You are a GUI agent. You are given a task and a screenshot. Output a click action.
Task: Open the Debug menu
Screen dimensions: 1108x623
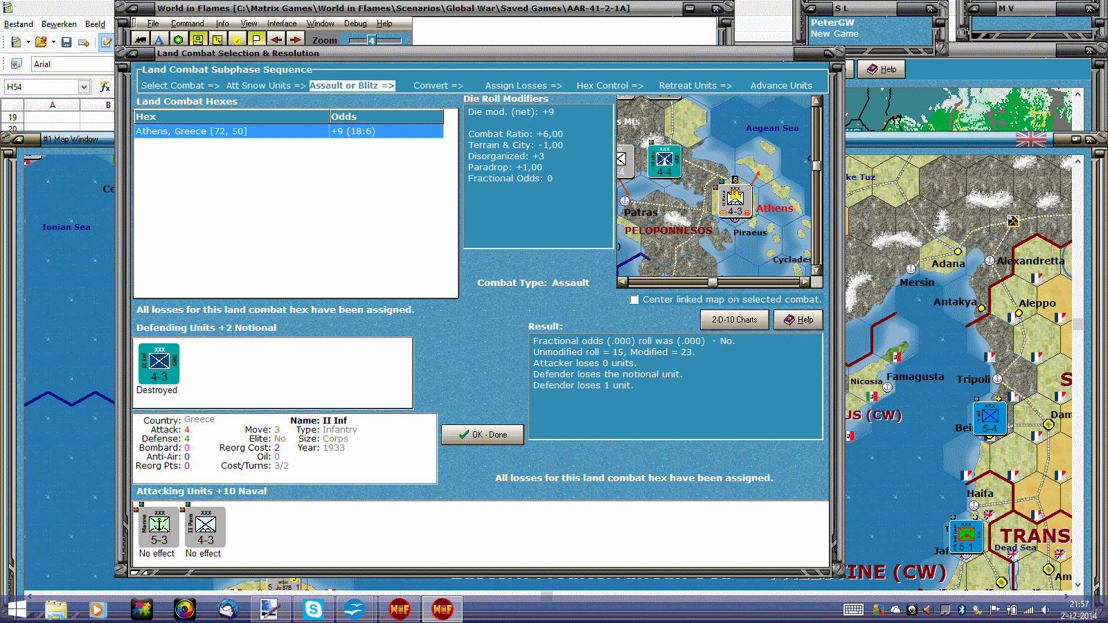click(x=355, y=24)
